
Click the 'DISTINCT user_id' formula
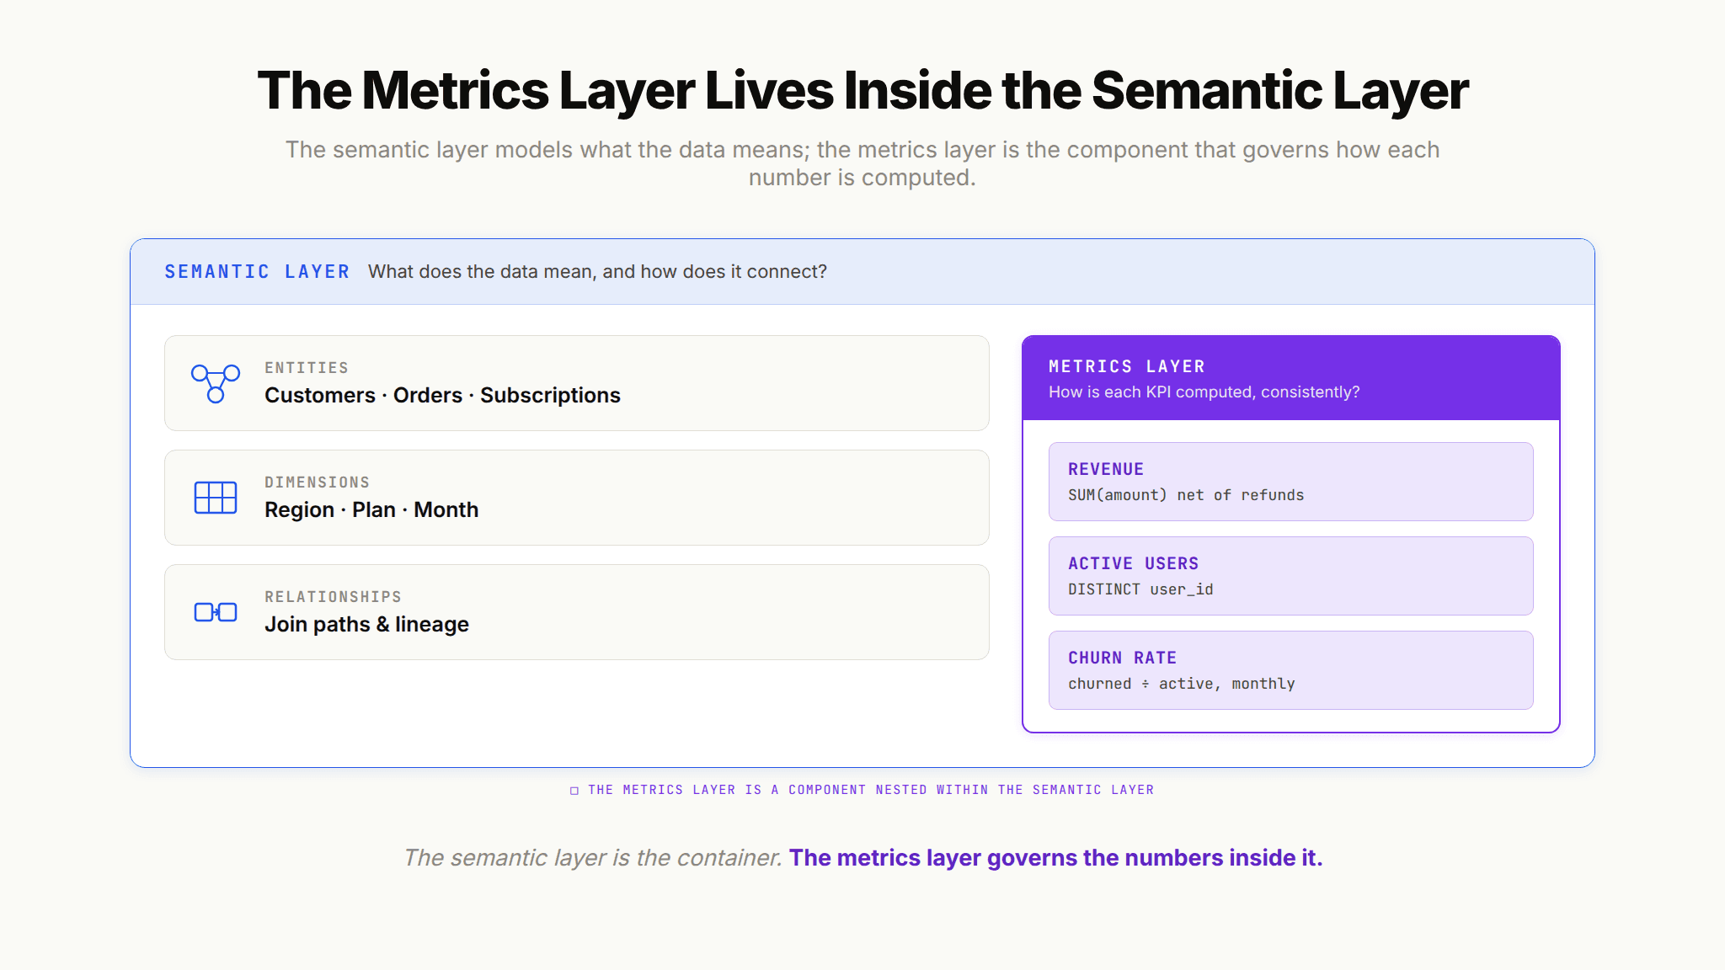click(1140, 589)
